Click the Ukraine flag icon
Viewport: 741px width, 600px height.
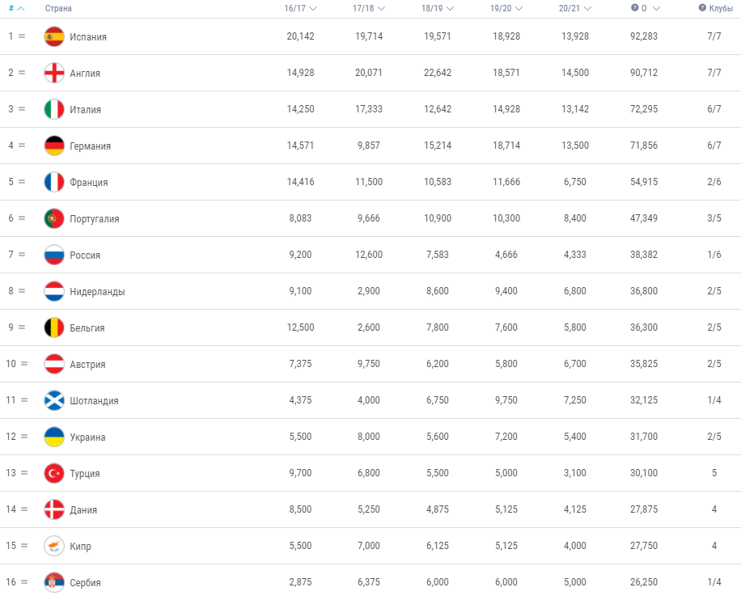[54, 437]
